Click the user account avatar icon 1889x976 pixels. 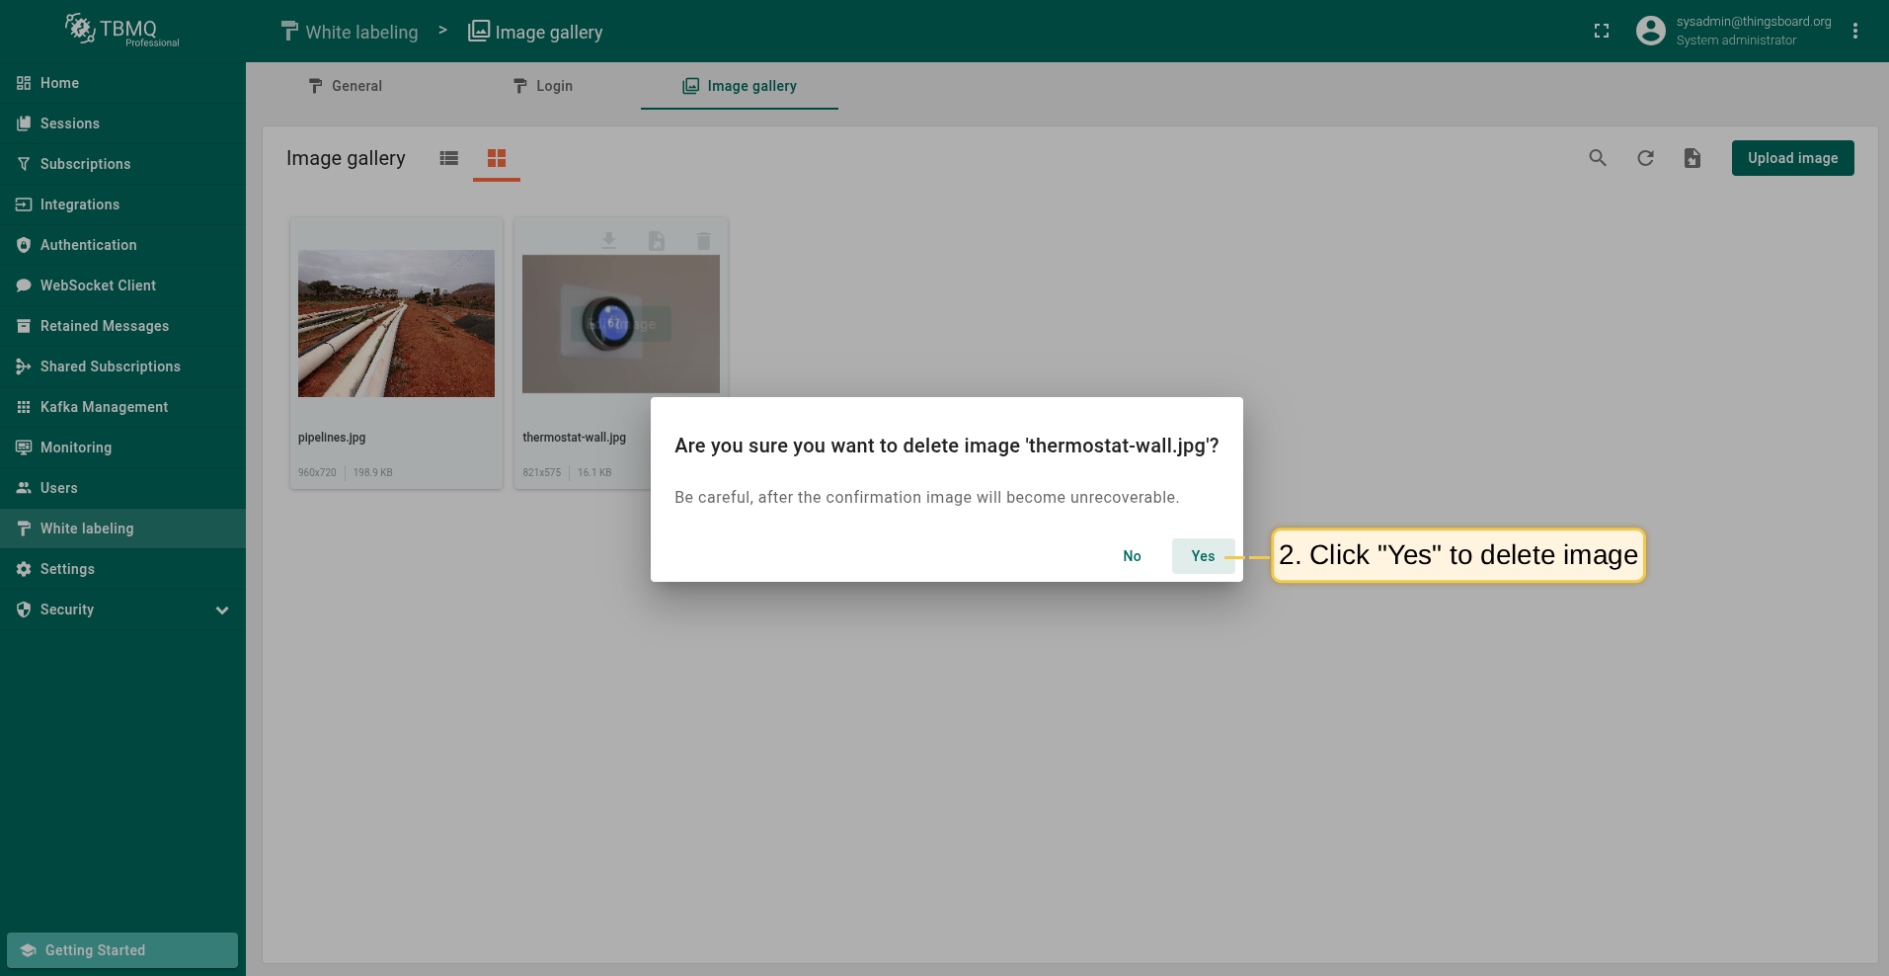[x=1650, y=31]
